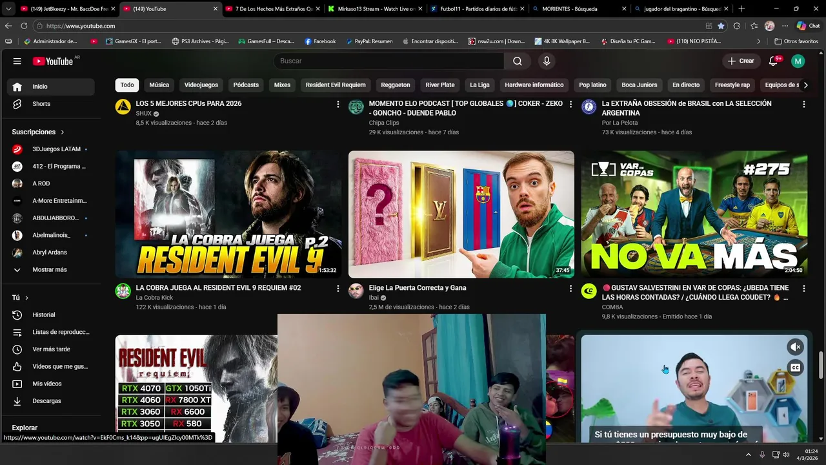Viewport: 826px width, 465px height.
Task: Open LA COBRA JUEGA AL RESIDENT EVIL 9 title
Action: pos(218,288)
